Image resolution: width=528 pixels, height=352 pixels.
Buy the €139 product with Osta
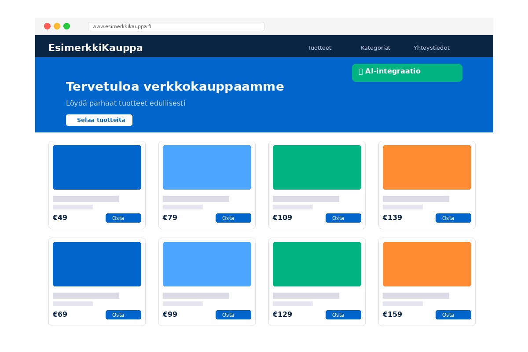453,218
